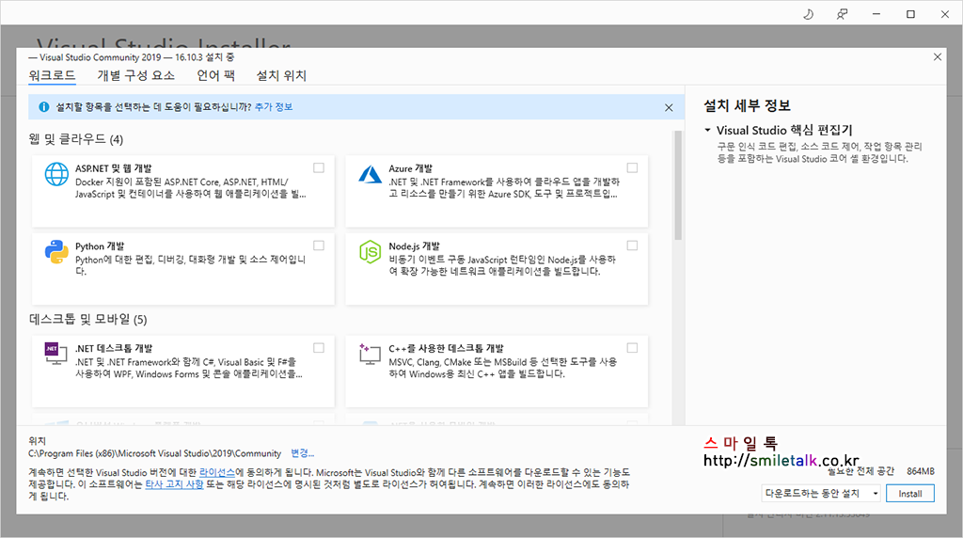Click the 변경... location link
Image resolution: width=963 pixels, height=538 pixels.
click(x=302, y=453)
